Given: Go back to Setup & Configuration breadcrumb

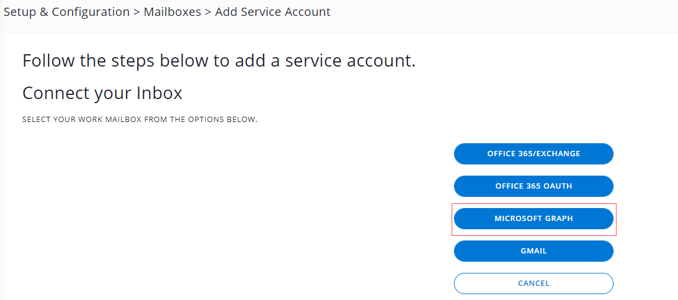Looking at the screenshot, I should pos(67,12).
